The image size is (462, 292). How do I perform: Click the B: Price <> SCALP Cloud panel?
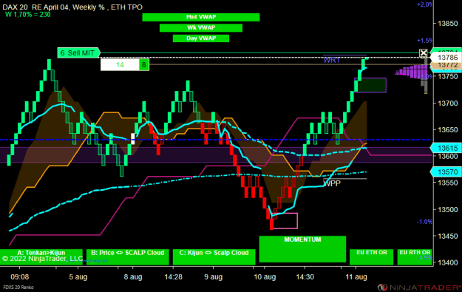[x=128, y=257]
